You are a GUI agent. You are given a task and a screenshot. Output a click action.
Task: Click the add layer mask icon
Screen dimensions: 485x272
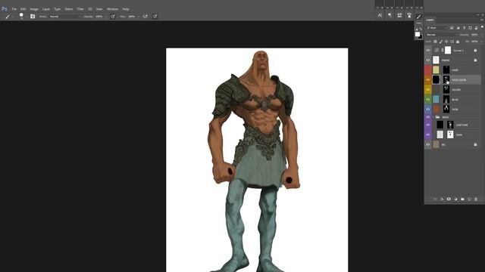coord(449,199)
